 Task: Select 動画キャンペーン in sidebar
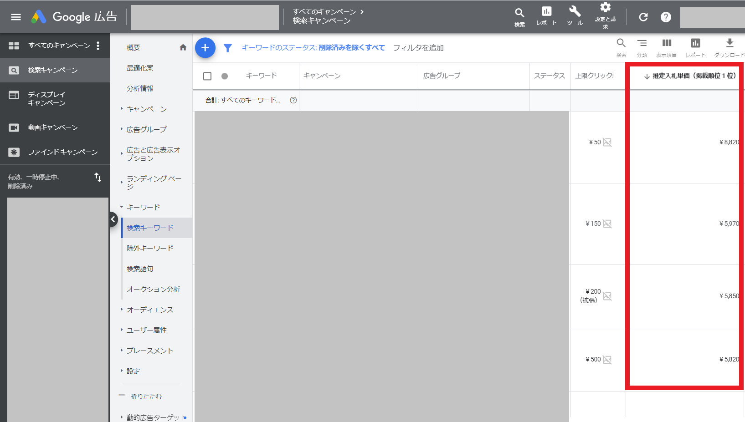pyautogui.click(x=55, y=127)
